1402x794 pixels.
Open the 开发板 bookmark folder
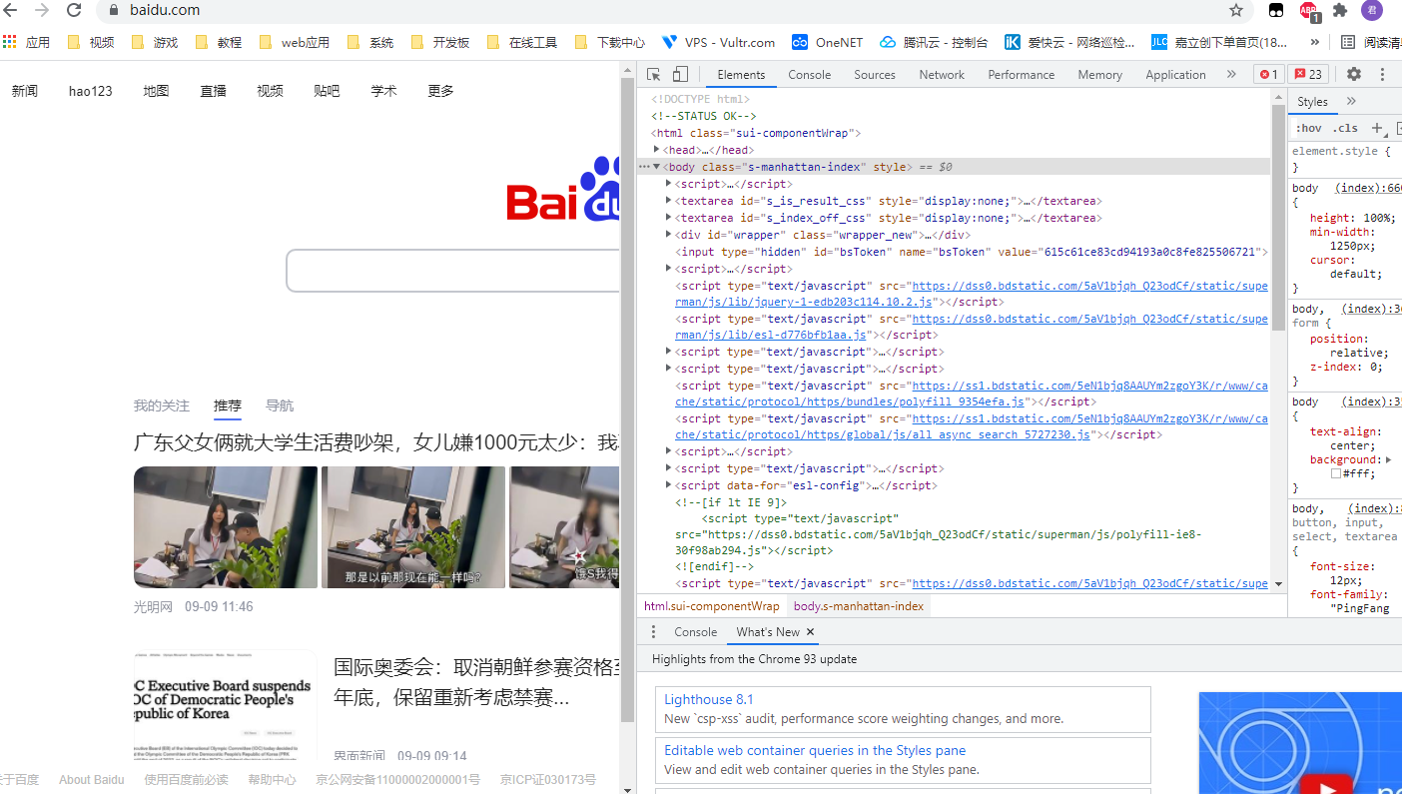439,43
